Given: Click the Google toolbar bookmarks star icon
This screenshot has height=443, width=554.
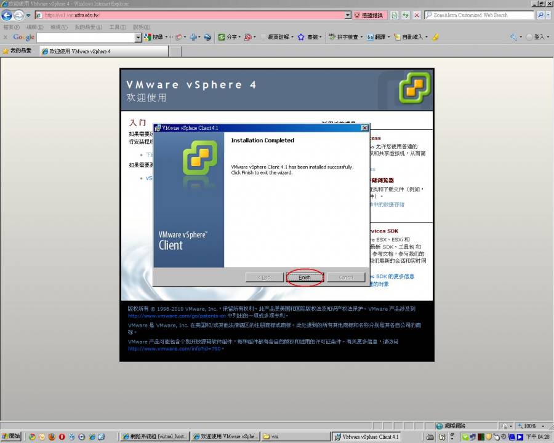Looking at the screenshot, I should tap(301, 38).
